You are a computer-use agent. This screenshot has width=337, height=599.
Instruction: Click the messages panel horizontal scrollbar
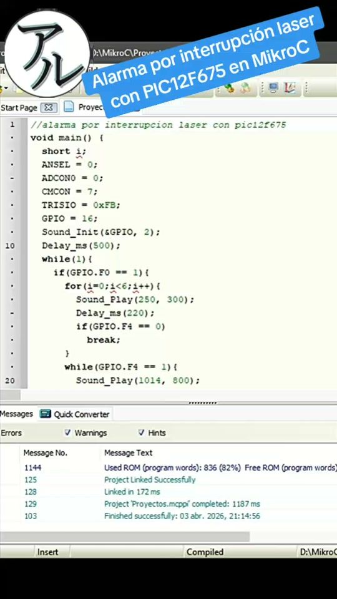(x=125, y=537)
